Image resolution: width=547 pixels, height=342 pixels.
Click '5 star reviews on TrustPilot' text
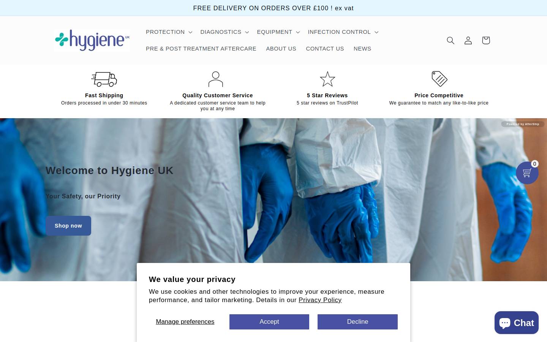point(327,103)
